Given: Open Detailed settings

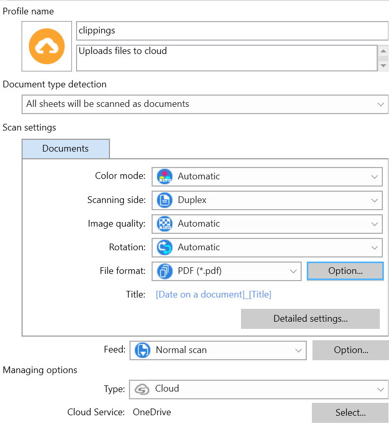Looking at the screenshot, I should pos(310,319).
